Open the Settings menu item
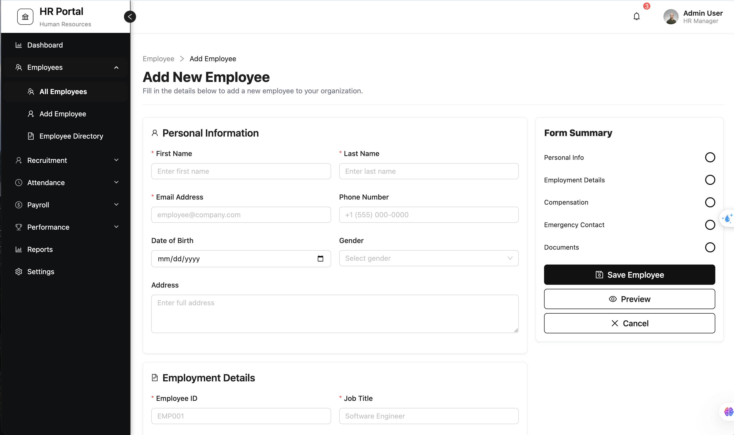Image resolution: width=734 pixels, height=435 pixels. click(66, 272)
